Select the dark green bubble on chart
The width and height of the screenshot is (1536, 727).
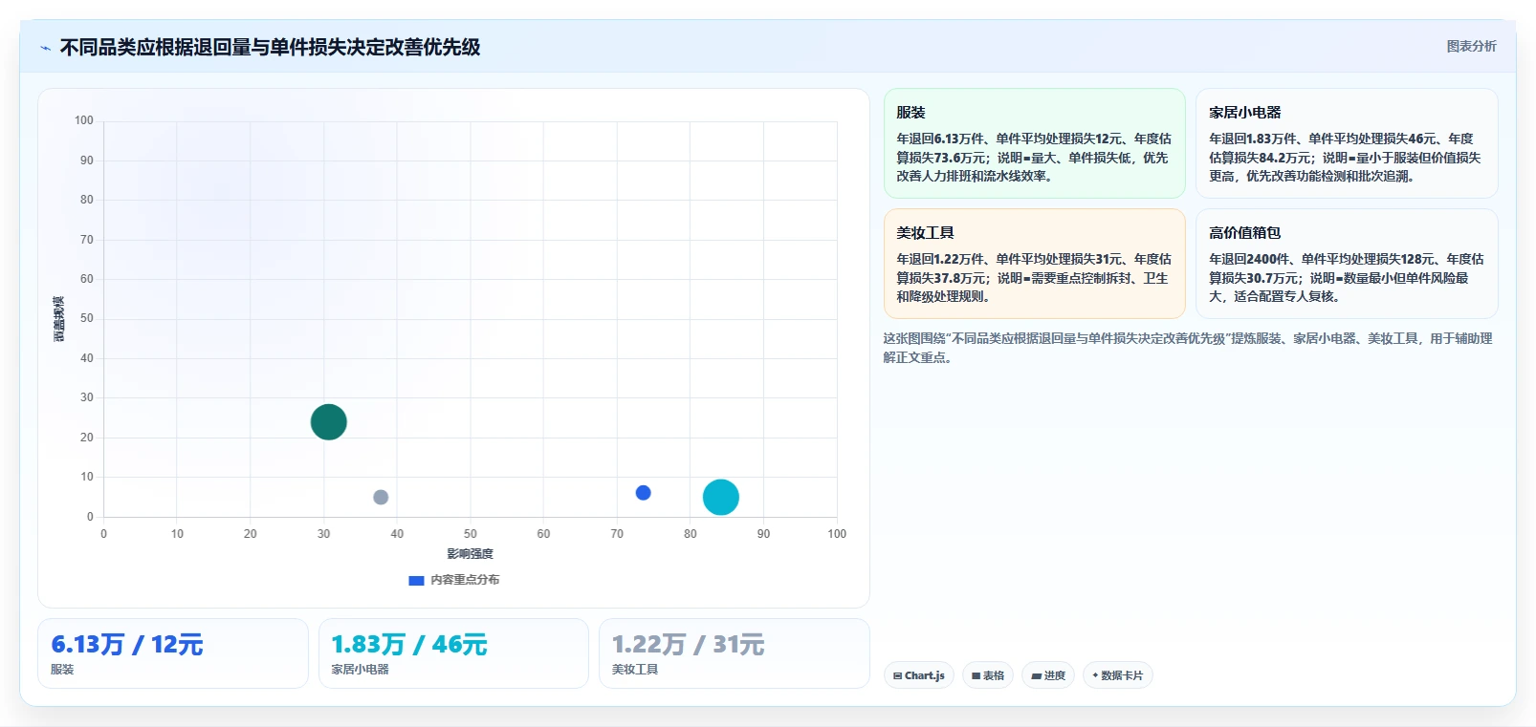click(x=328, y=421)
